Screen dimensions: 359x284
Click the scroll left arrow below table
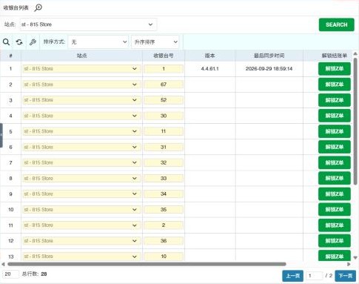(x=3, y=264)
